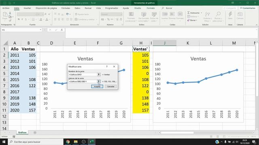
Task: Click the Buscar search box in ribbon
Action: point(167,8)
